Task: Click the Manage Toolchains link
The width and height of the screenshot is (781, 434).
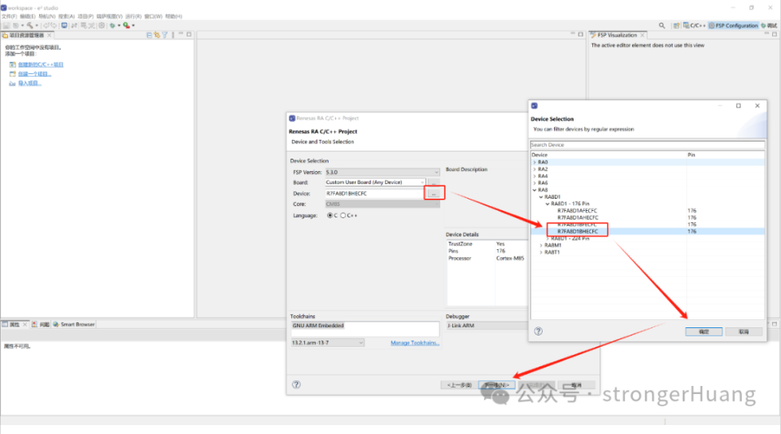Action: coord(415,343)
